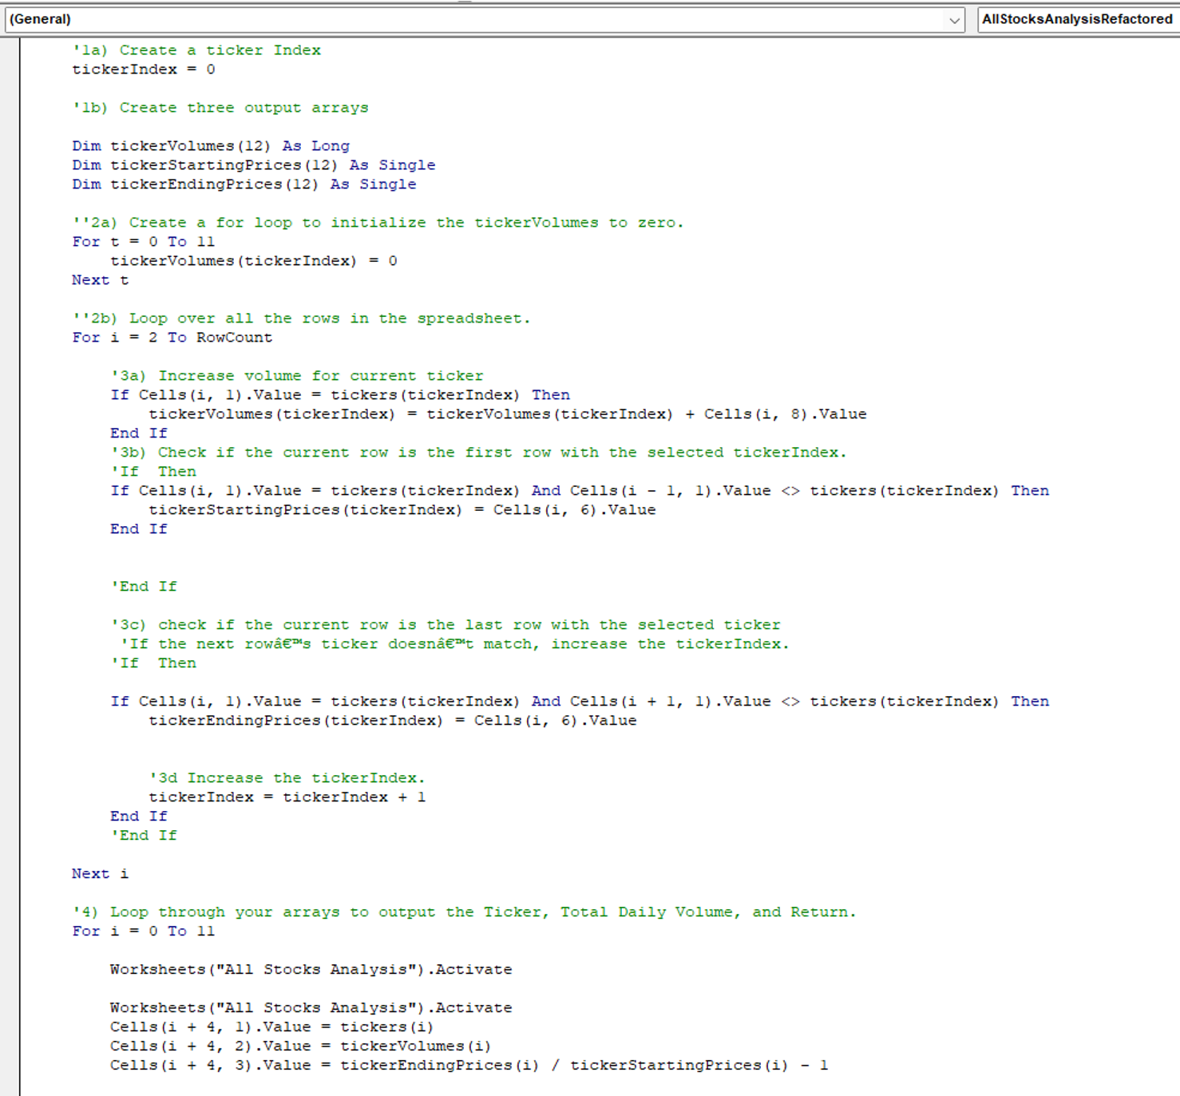Click the comment '1a) Create a ticker Index
1180x1096 pixels.
coord(196,50)
